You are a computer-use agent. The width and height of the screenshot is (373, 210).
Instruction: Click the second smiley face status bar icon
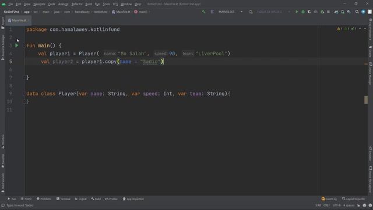tap(370, 205)
